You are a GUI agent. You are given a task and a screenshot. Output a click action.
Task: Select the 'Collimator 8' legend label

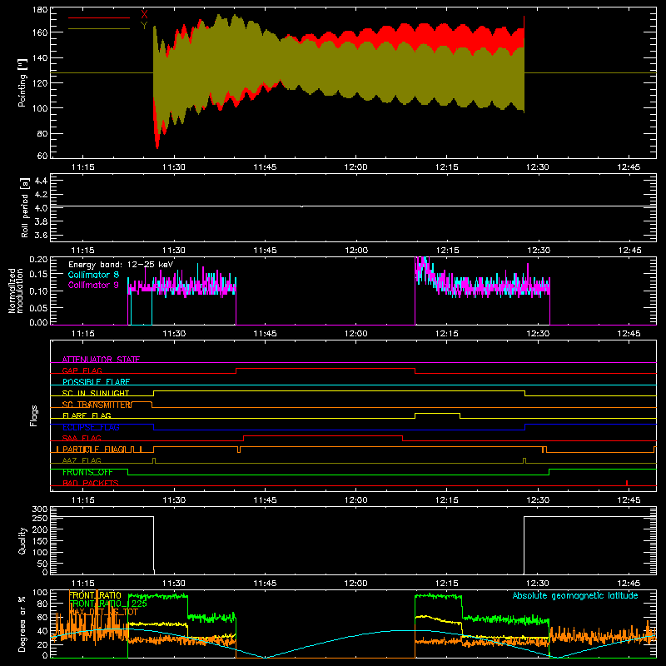[x=93, y=275]
